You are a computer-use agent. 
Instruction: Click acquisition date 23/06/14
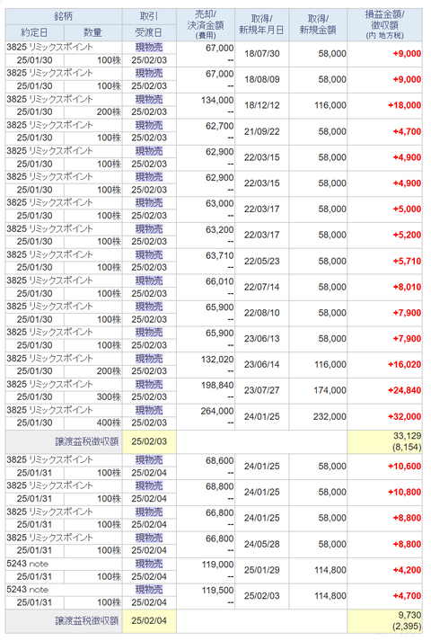tap(261, 364)
